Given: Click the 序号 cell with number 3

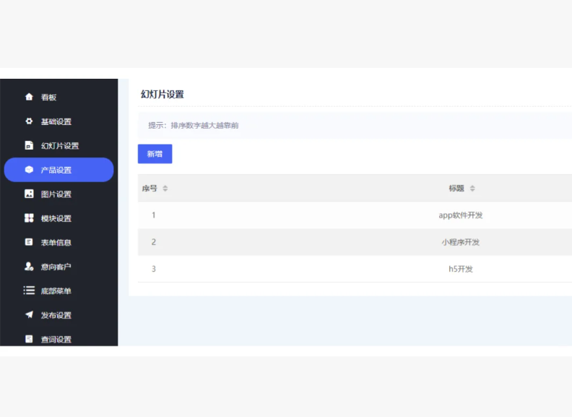Looking at the screenshot, I should tap(154, 269).
